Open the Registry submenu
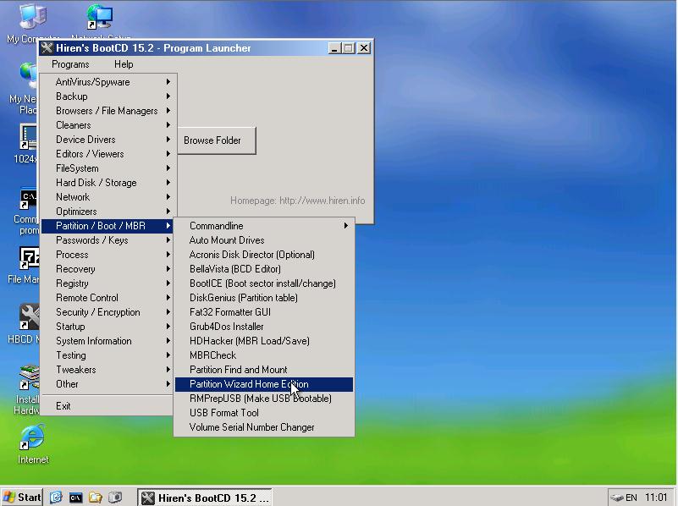This screenshot has width=678, height=506. click(107, 283)
